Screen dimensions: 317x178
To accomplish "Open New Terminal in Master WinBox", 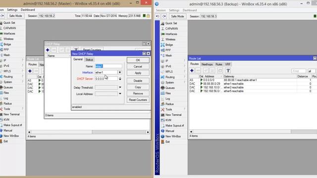I will (x=11, y=114).
